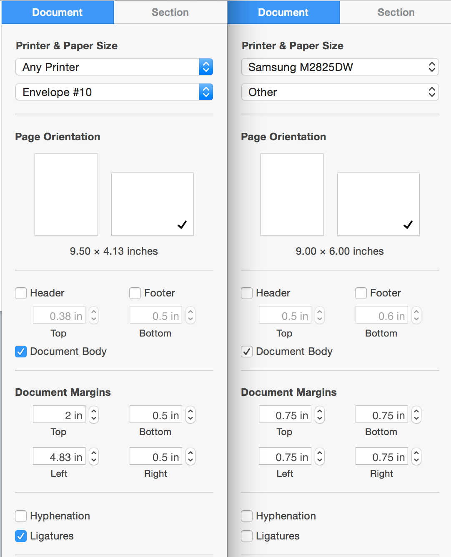451x557 pixels.
Task: Disable Ligatures in left panel
Action: click(x=21, y=536)
